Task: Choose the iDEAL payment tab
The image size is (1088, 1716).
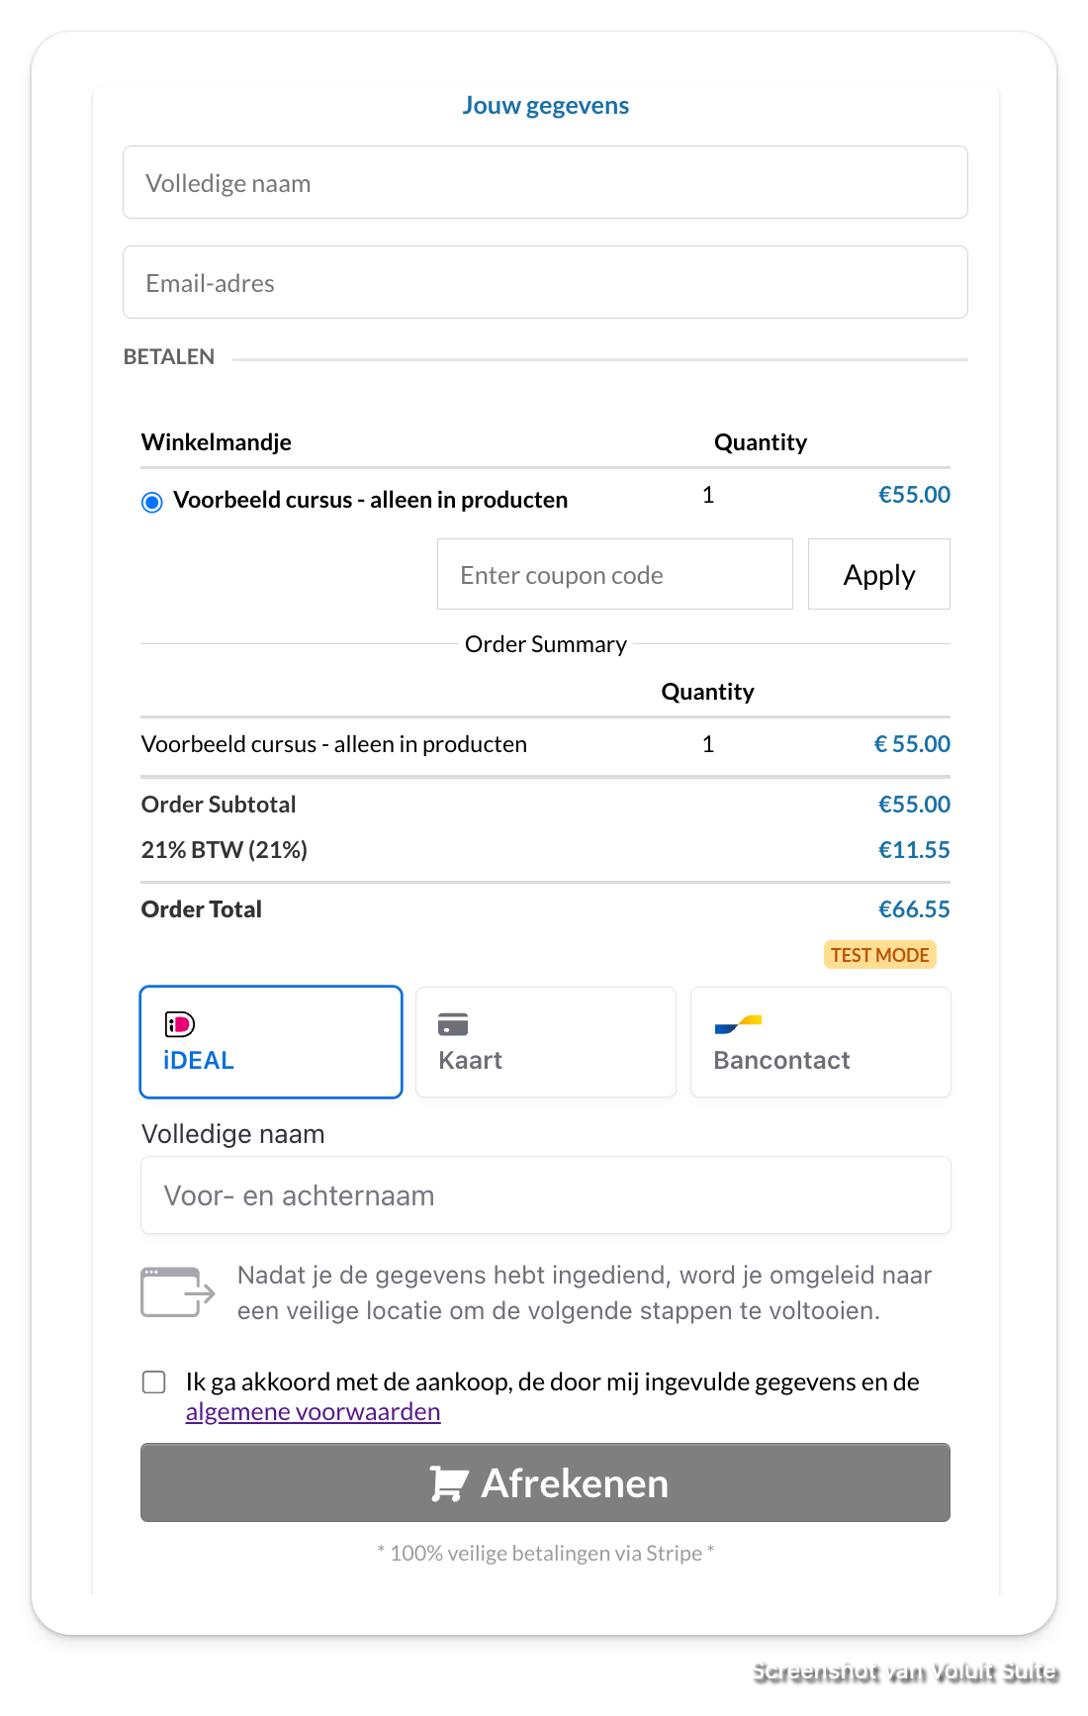Action: (271, 1042)
